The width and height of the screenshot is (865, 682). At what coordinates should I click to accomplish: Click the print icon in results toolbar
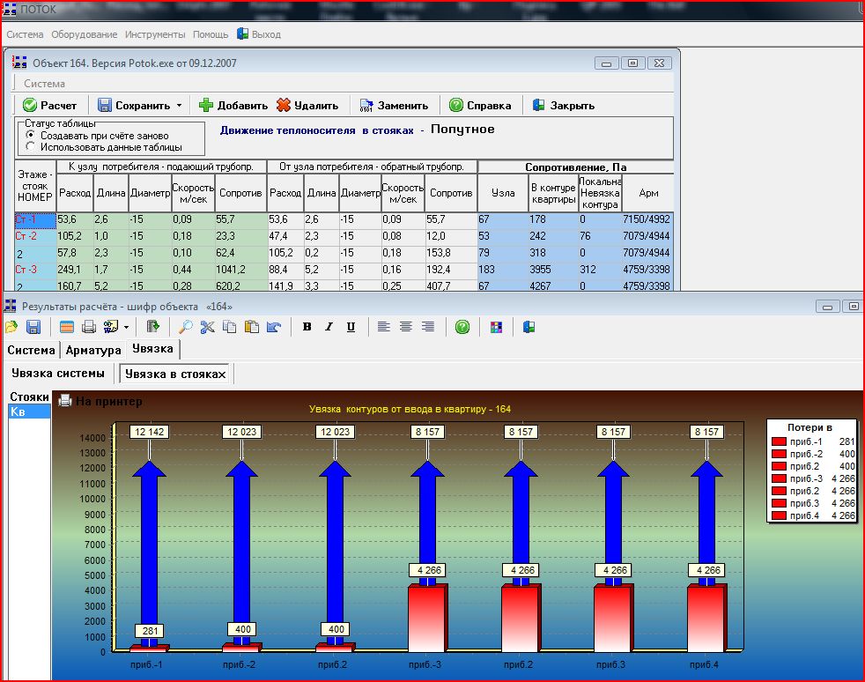(89, 327)
